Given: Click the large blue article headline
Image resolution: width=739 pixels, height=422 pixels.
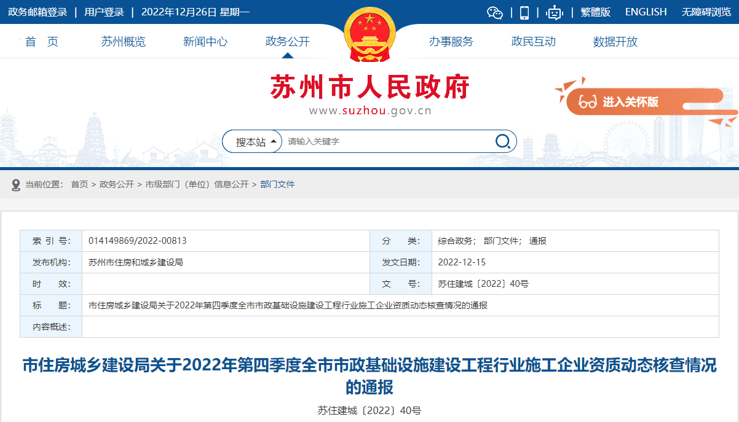Looking at the screenshot, I should tap(369, 376).
